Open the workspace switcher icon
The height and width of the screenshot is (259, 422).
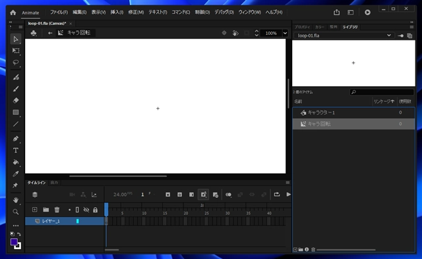pyautogui.click(x=350, y=12)
